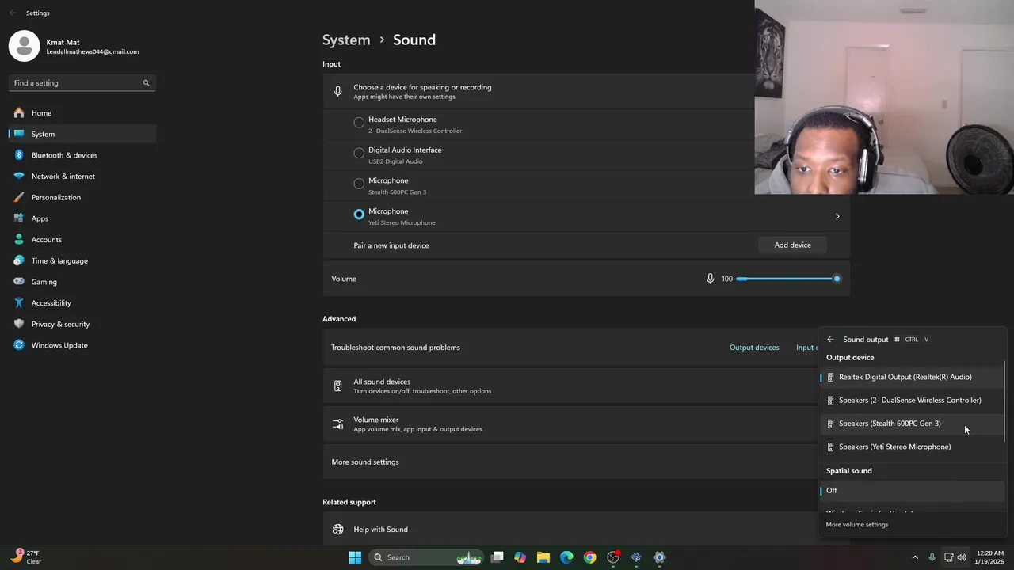This screenshot has height=570, width=1014.
Task: Open Personalization settings
Action: 82,197
